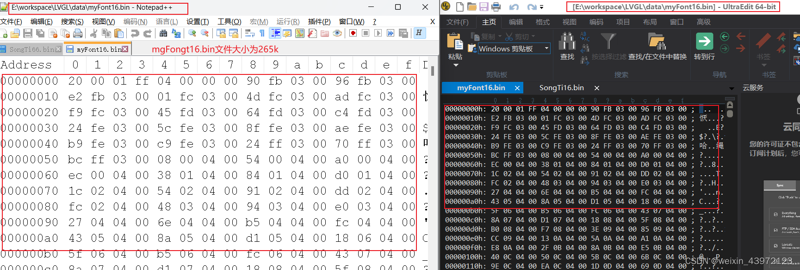
Task: Open 编辑 ribbon tab in UltraEdit
Action: pos(516,22)
